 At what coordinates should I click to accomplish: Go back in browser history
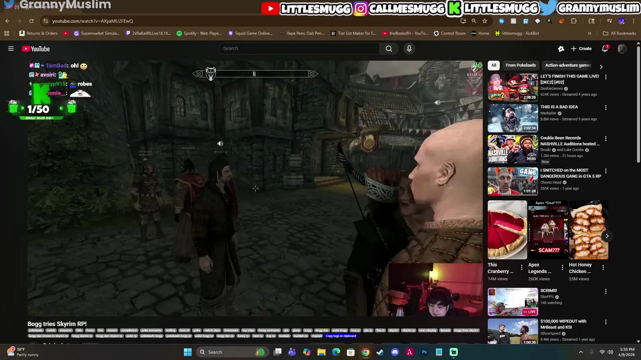tap(7, 21)
